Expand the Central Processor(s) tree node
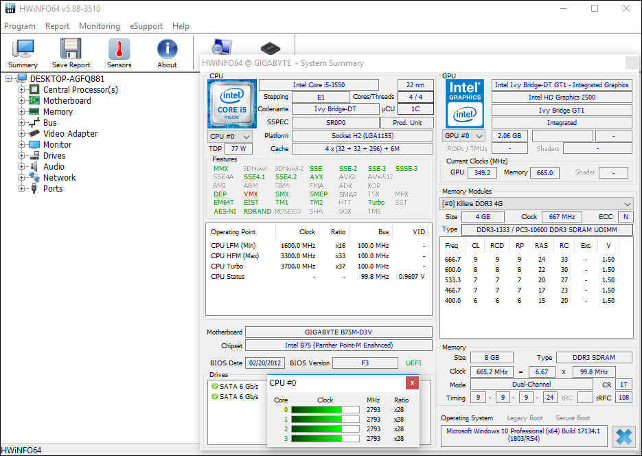 pos(22,90)
